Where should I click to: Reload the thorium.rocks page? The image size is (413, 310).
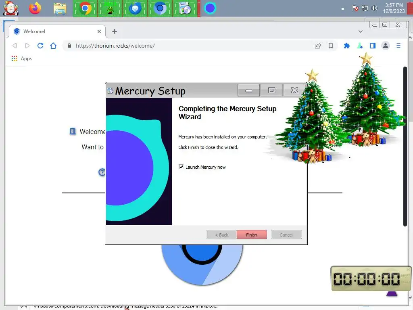[40, 46]
